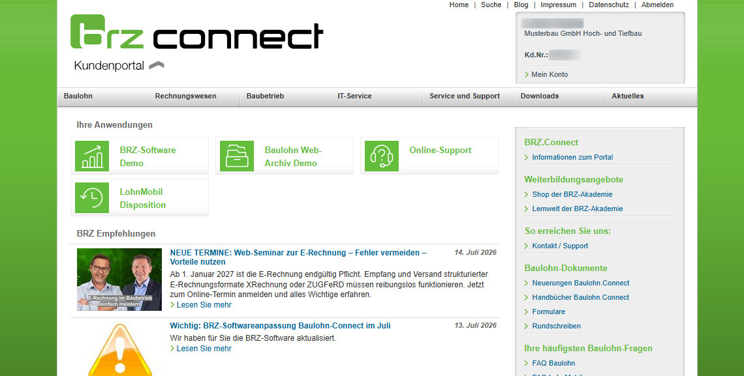Image resolution: width=744 pixels, height=376 pixels.
Task: Click the LohnMobil Disposition clock icon
Action: [x=92, y=197]
